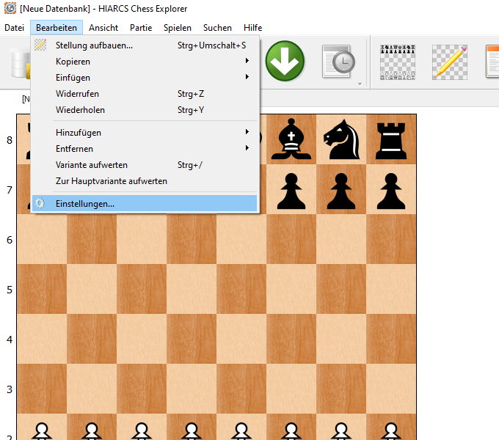The image size is (499, 440).
Task: Open the Spielen menu
Action: [x=178, y=28]
